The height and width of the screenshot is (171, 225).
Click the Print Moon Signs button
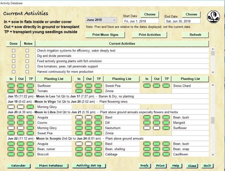(105, 35)
